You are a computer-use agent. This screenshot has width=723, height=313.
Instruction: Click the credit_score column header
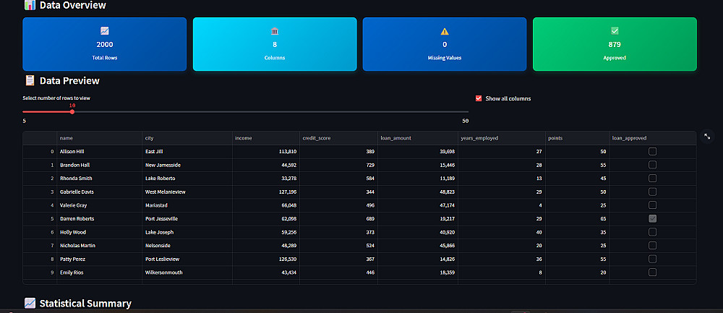pyautogui.click(x=338, y=138)
